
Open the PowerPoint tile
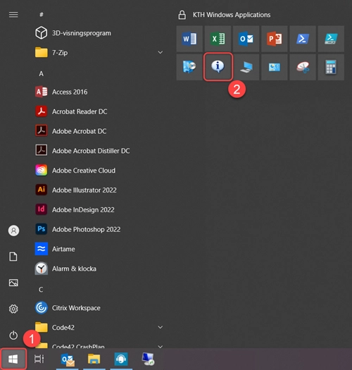[x=274, y=39]
